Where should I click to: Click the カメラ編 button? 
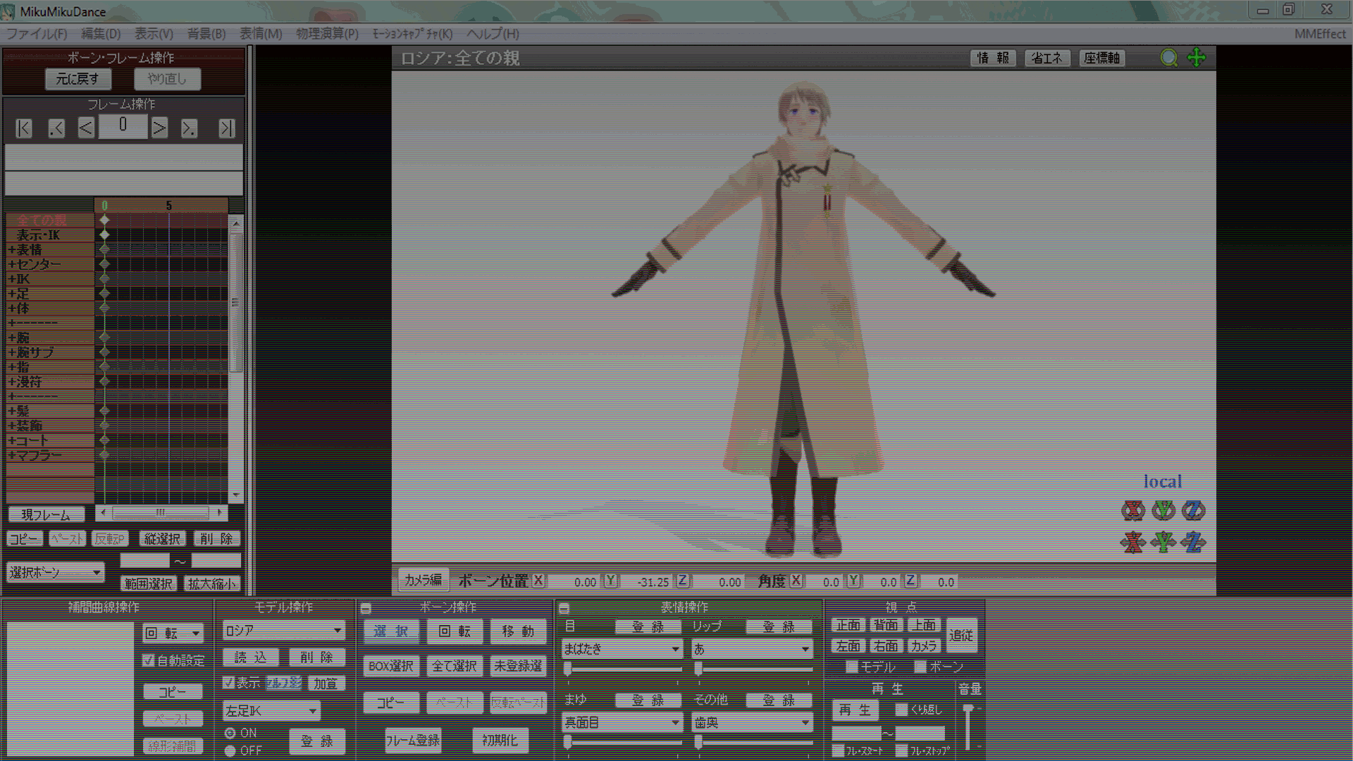[x=424, y=580]
